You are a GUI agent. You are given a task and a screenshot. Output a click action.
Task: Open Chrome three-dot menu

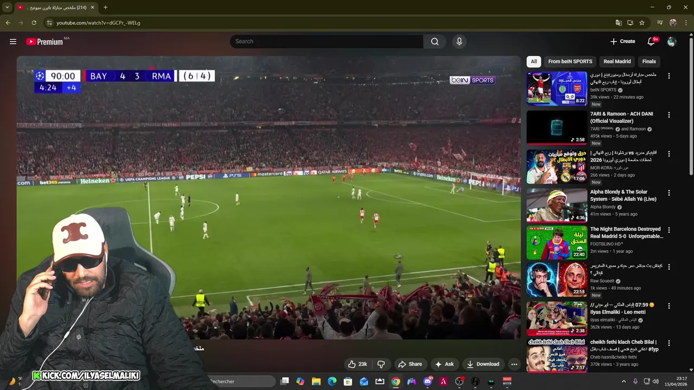pyautogui.click(x=686, y=23)
